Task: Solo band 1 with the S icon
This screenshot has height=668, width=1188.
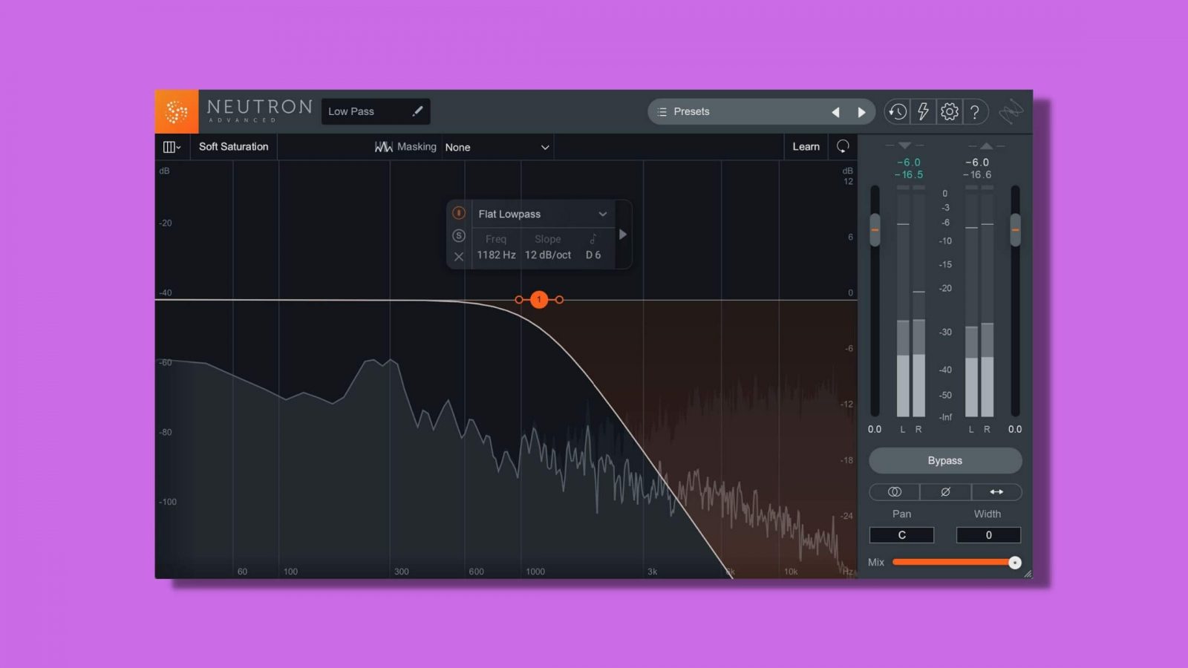Action: pyautogui.click(x=459, y=235)
